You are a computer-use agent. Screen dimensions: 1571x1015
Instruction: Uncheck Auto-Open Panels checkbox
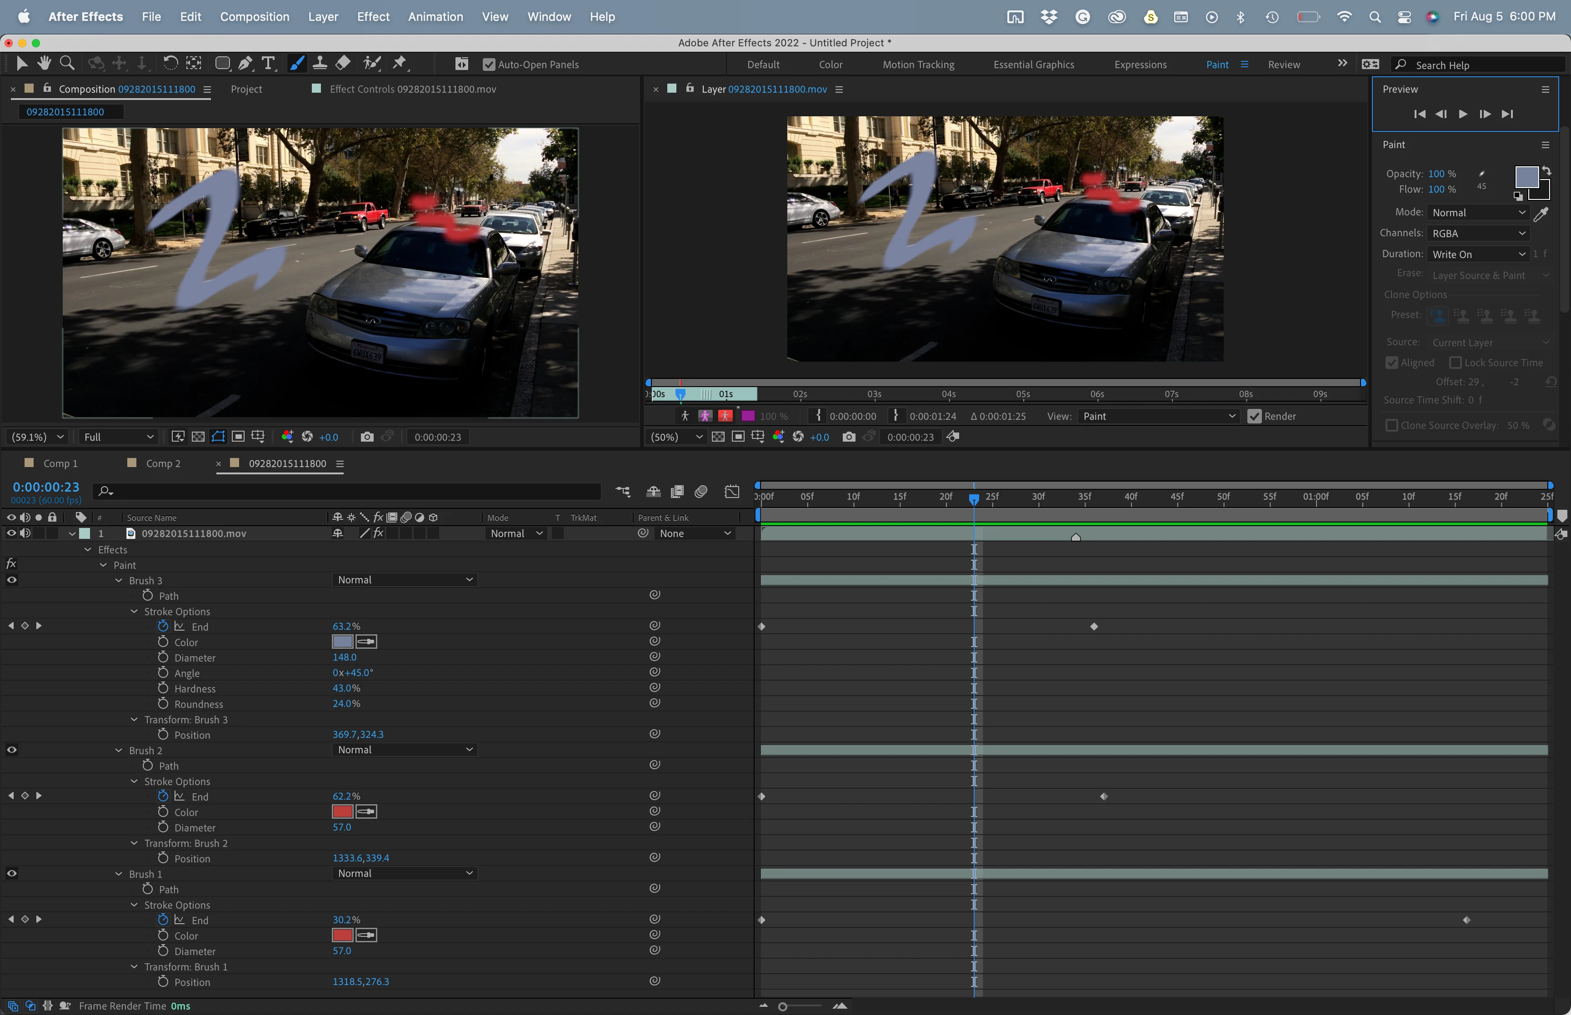489,65
